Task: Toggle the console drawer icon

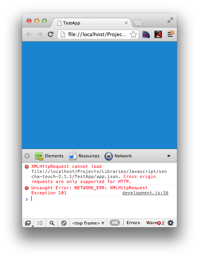Action: tap(40, 223)
